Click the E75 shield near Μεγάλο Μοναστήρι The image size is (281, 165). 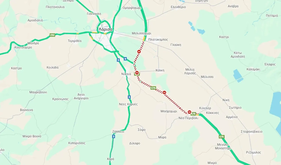(222, 137)
